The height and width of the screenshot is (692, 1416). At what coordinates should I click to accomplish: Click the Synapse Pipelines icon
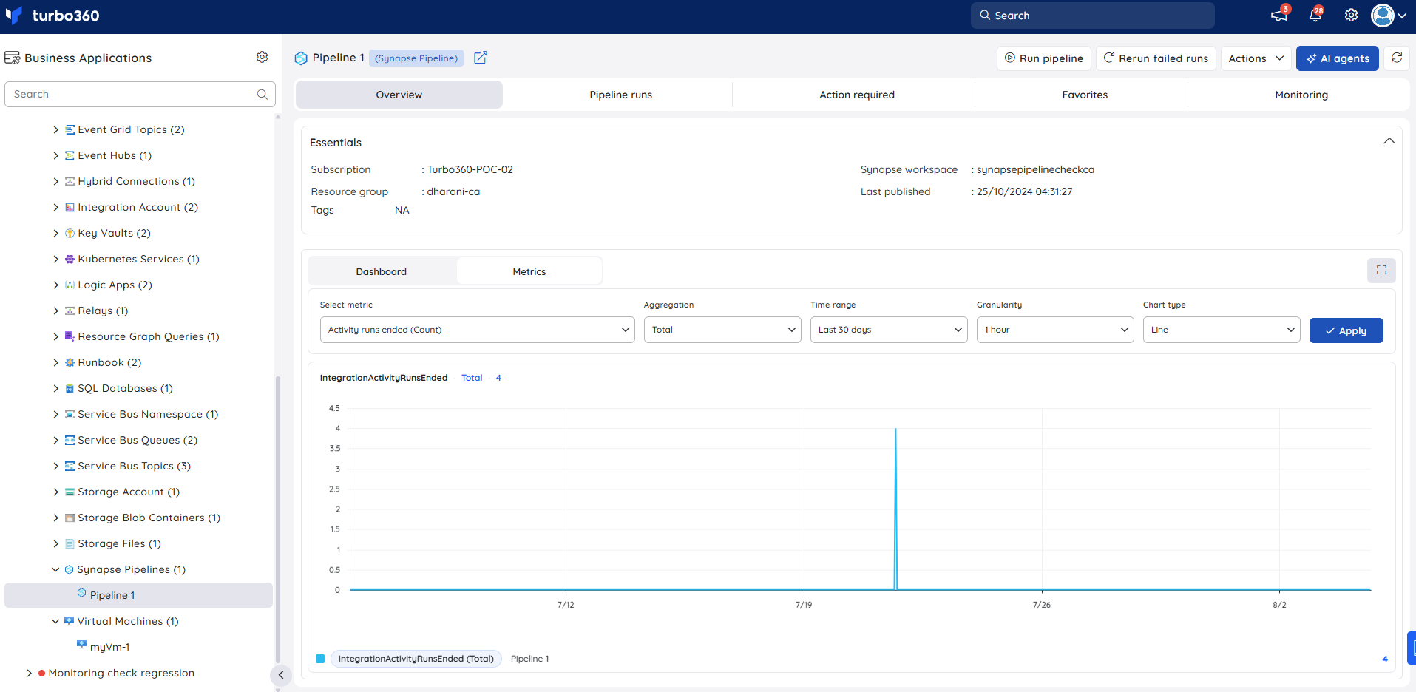(70, 569)
